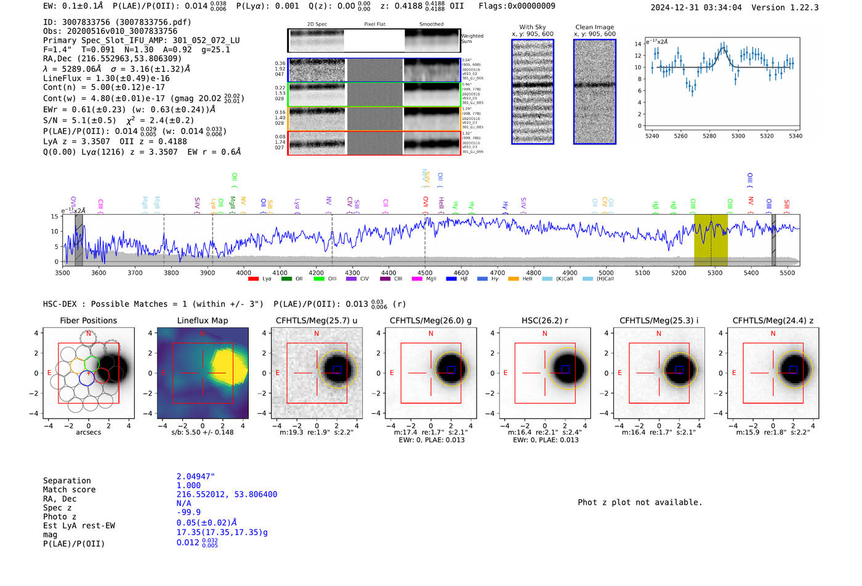Viewport: 862px width, 586px height.
Task: Select the green-framed 2D fiber spectrum row
Action: (x=374, y=95)
